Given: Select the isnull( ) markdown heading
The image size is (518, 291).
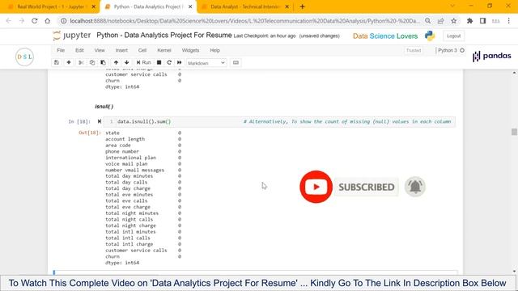Looking at the screenshot, I should pos(104,106).
